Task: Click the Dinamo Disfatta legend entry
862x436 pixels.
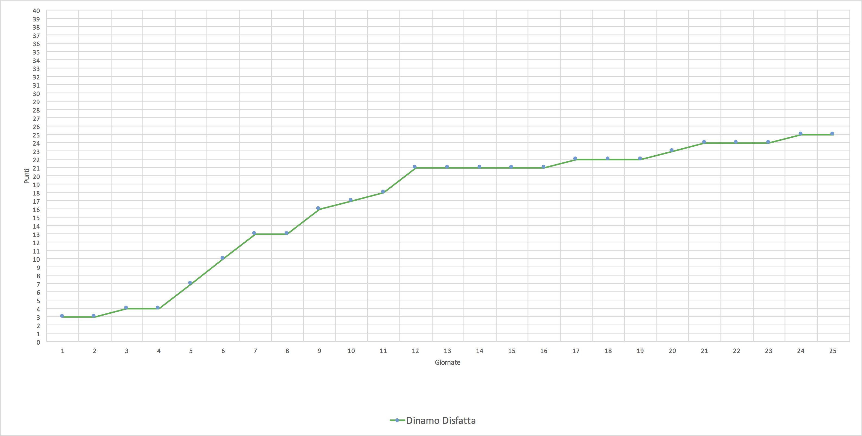Action: point(433,420)
